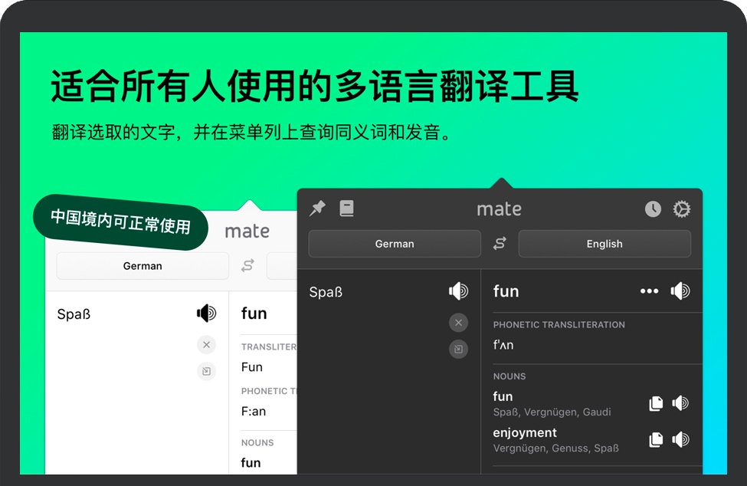This screenshot has height=486, width=747.
Task: Play Spaß pronunciation in light window
Action: pos(206,314)
